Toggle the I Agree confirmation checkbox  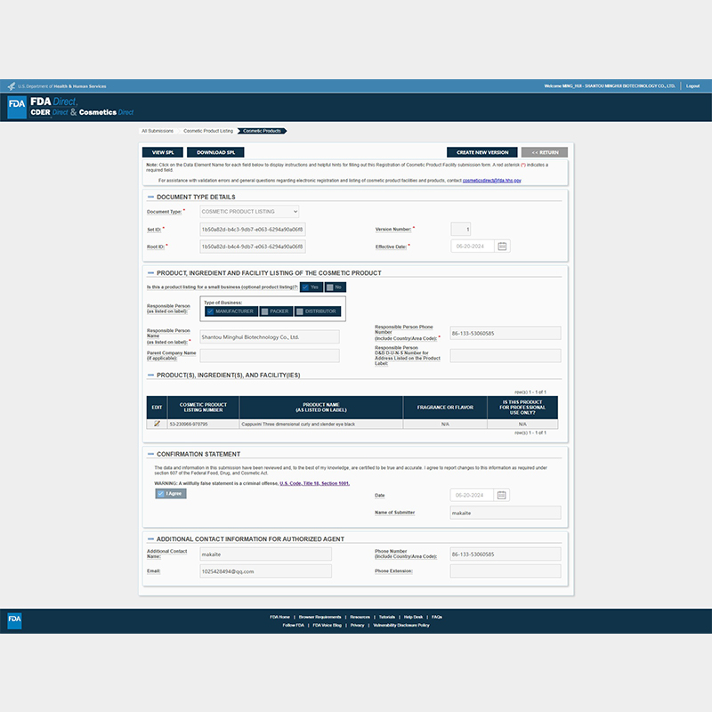pos(160,493)
